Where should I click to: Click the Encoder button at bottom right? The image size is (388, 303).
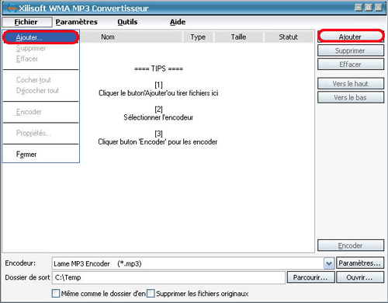pyautogui.click(x=351, y=246)
